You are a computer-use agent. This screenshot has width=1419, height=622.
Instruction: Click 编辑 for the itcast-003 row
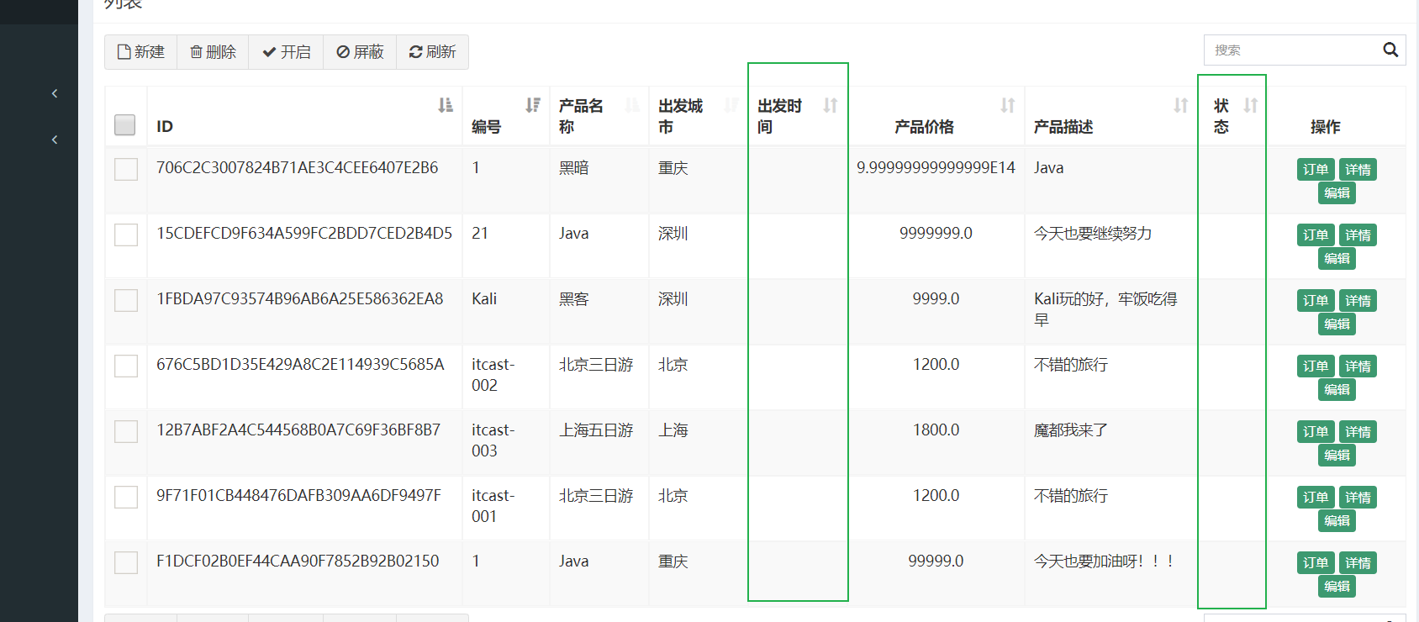[x=1337, y=456]
